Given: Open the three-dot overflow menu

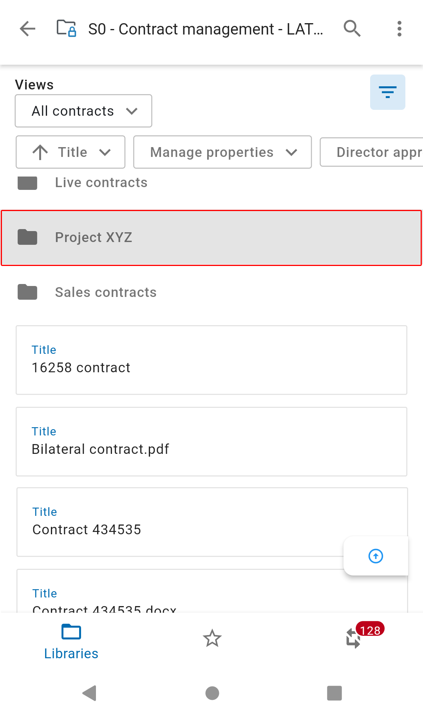Looking at the screenshot, I should (399, 29).
